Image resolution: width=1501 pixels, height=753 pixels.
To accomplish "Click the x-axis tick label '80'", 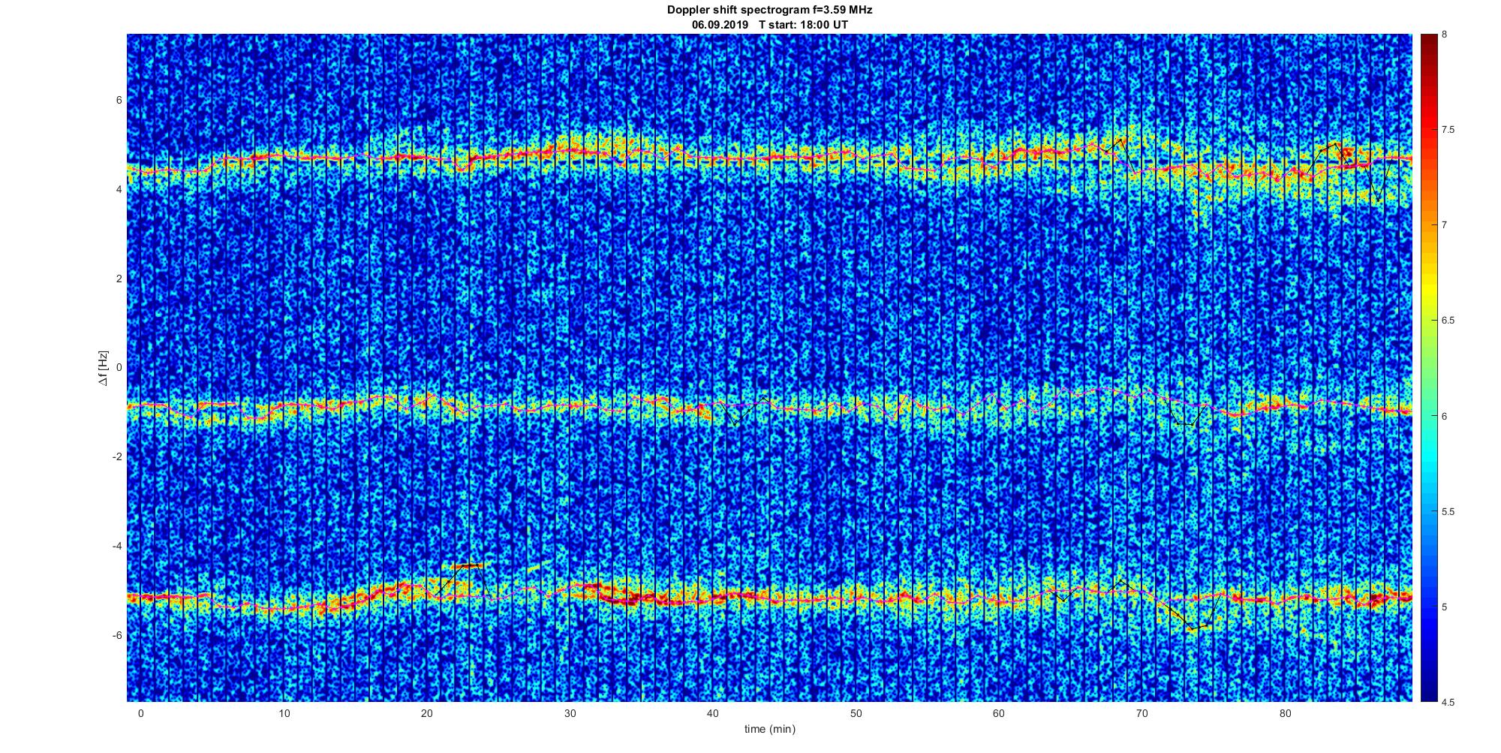I will pyautogui.click(x=1285, y=713).
